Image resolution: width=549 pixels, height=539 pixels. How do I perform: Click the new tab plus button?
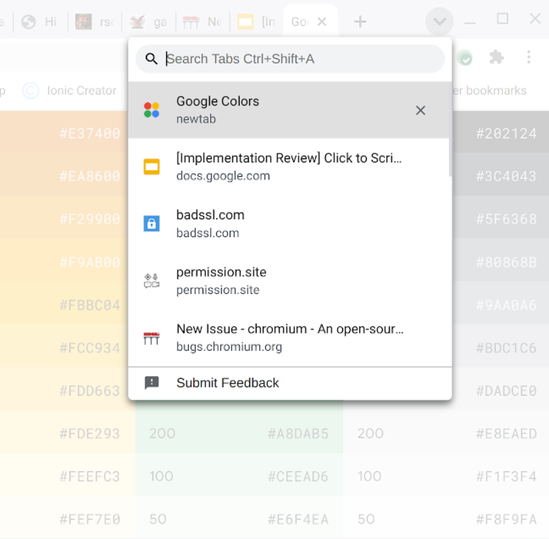(360, 22)
